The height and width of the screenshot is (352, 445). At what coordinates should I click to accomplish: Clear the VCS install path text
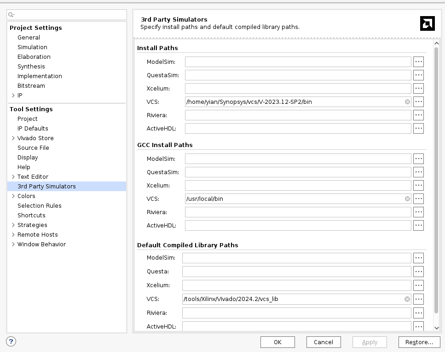click(x=407, y=102)
